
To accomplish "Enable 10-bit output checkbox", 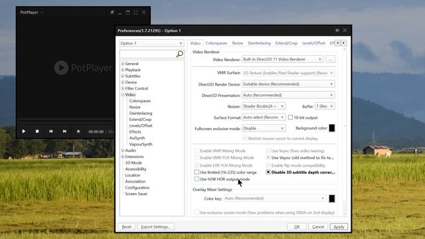I will (290, 118).
